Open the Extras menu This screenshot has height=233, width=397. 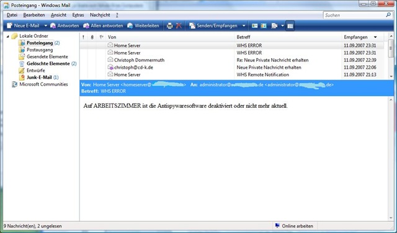coord(78,15)
